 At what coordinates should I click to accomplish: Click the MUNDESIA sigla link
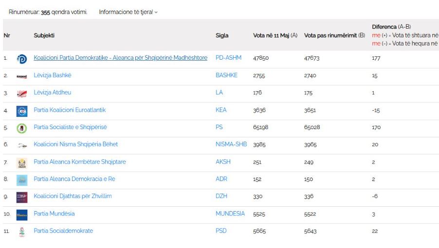coord(230,214)
